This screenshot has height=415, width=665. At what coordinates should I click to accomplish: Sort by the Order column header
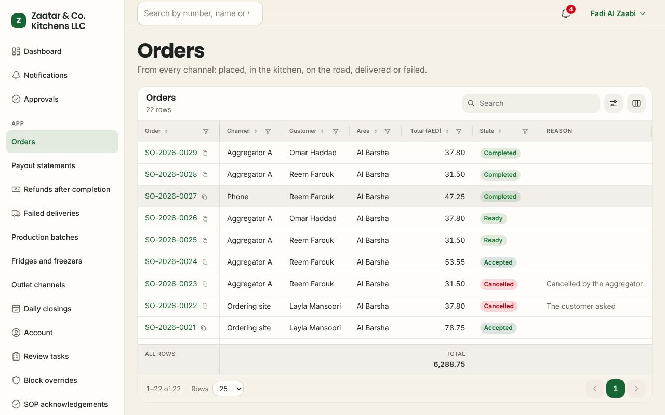tap(156, 131)
